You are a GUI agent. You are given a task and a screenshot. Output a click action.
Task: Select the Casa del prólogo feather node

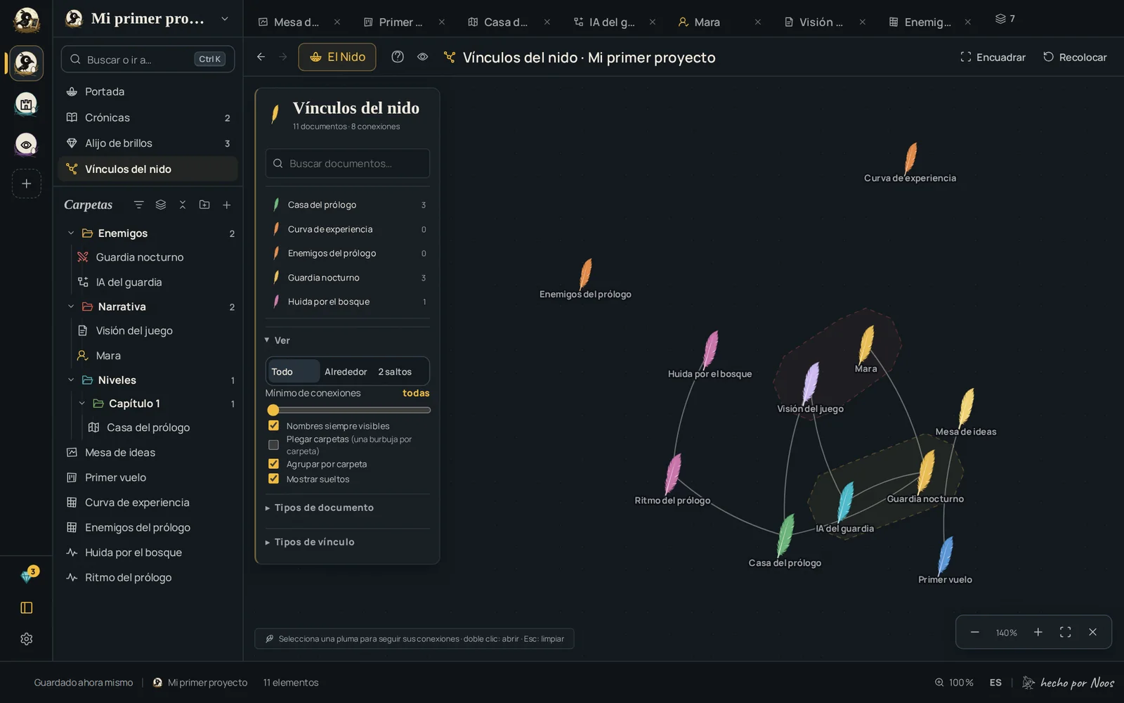pyautogui.click(x=785, y=534)
